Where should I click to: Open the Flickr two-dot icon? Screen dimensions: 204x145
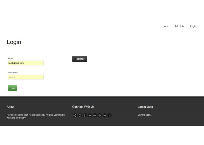(95, 115)
